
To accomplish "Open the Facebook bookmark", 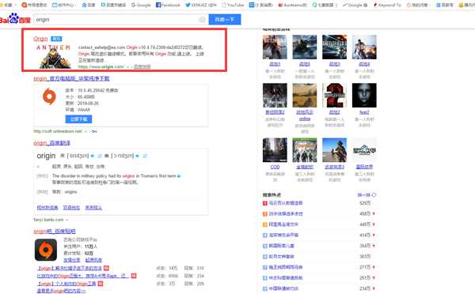I will coord(168,5).
